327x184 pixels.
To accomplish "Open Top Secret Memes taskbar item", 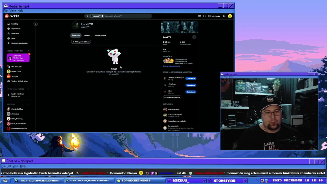I will point(141,181).
